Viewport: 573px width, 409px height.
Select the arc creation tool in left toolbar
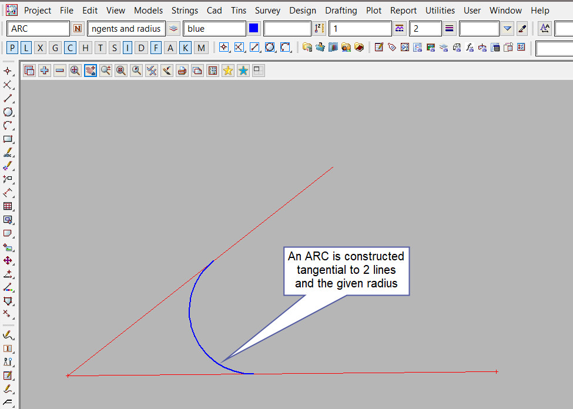[8, 125]
